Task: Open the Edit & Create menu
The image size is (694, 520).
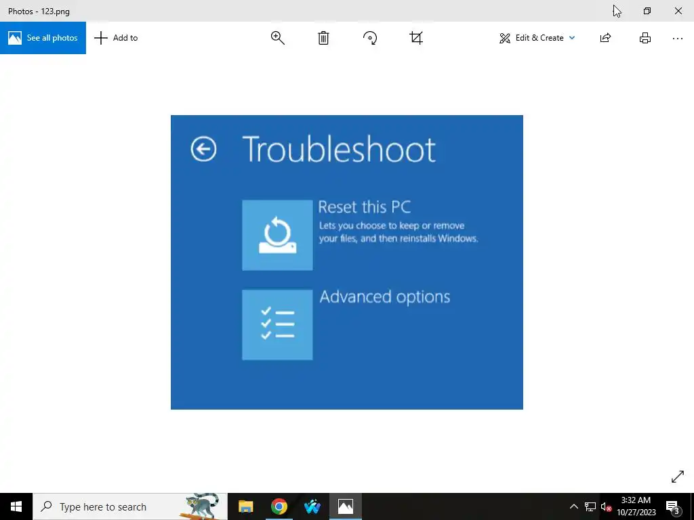Action: click(x=537, y=38)
